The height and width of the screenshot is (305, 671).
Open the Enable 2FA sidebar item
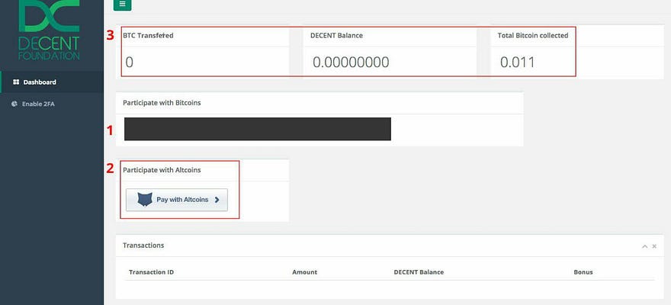point(52,104)
